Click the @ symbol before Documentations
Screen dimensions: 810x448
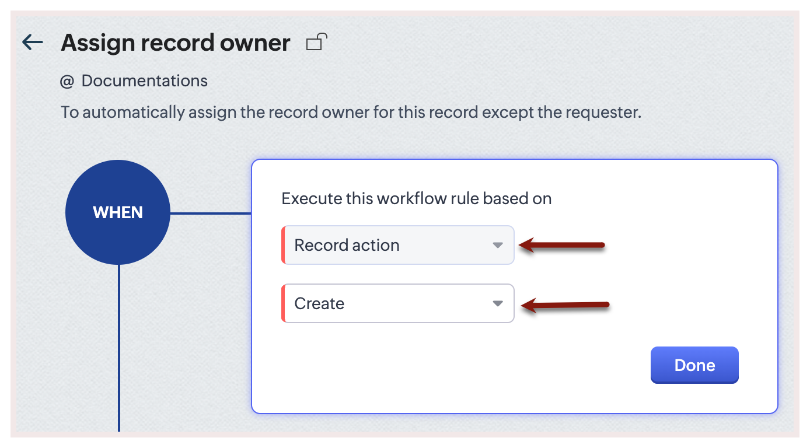[67, 81]
